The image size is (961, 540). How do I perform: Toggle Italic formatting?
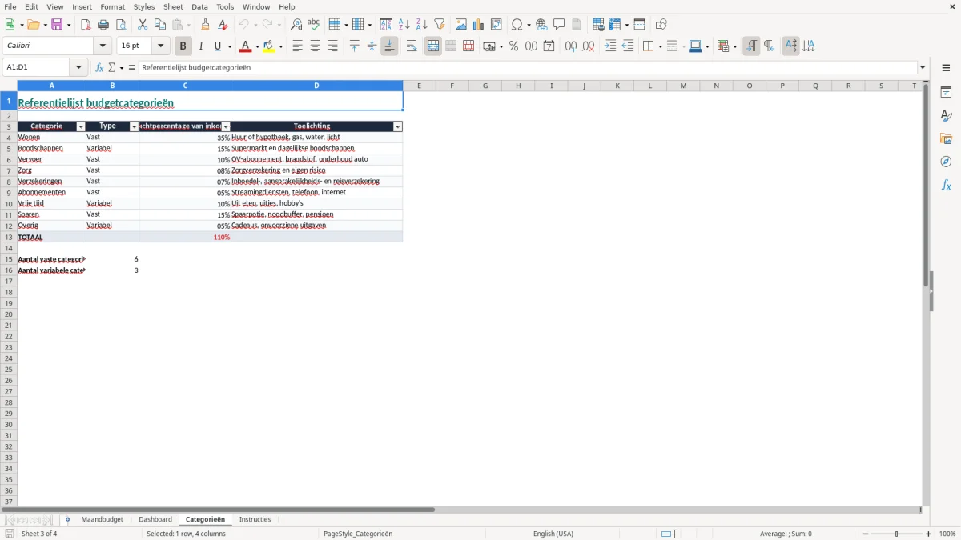(x=201, y=46)
